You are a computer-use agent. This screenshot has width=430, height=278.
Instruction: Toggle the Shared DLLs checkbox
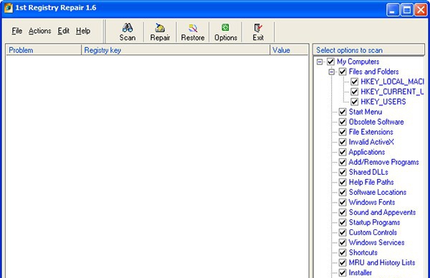click(x=343, y=172)
